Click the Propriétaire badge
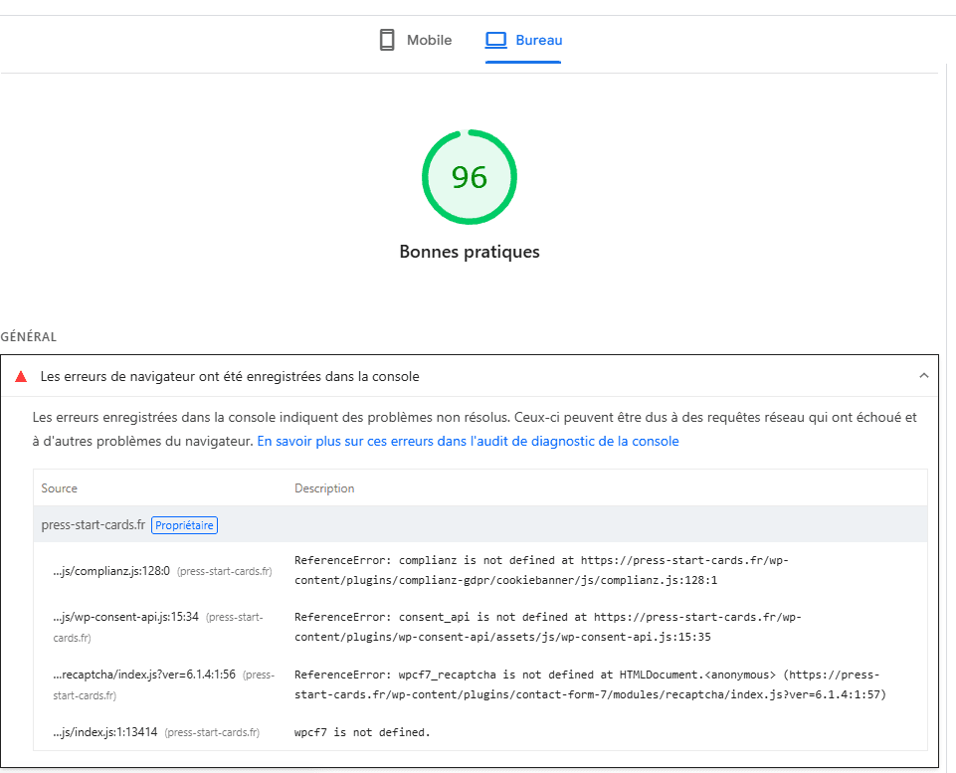 (184, 525)
